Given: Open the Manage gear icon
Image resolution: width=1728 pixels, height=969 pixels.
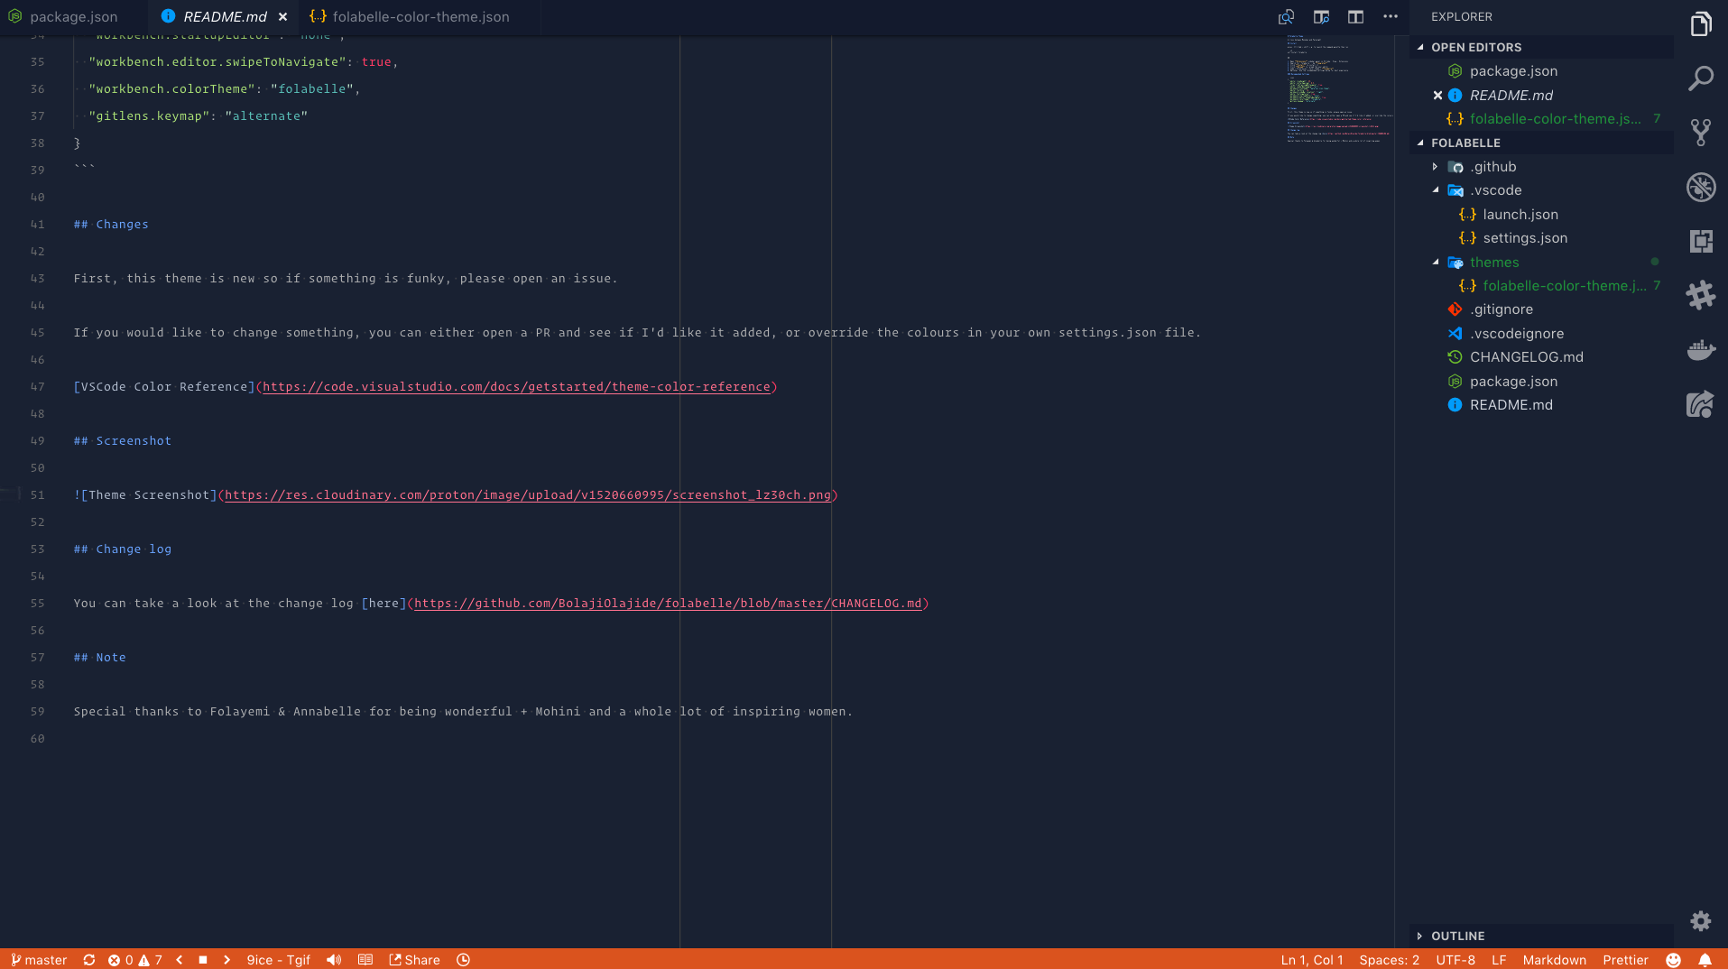Looking at the screenshot, I should (1701, 921).
